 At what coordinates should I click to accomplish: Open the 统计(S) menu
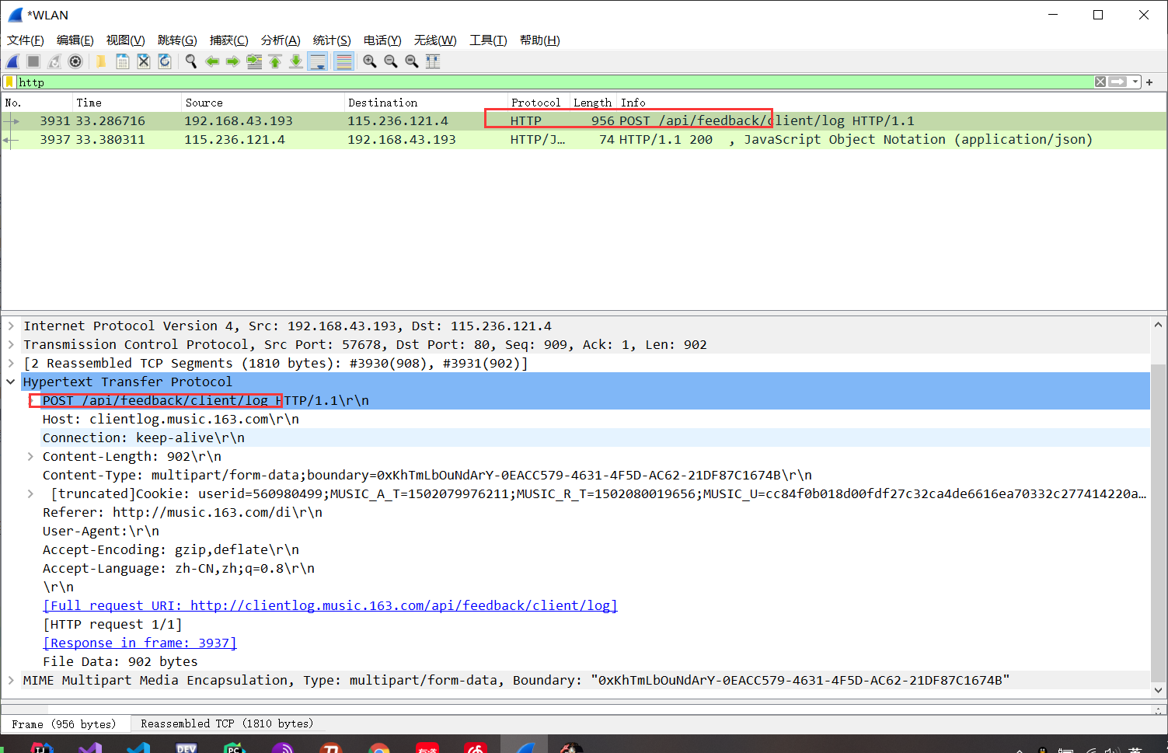(x=332, y=40)
